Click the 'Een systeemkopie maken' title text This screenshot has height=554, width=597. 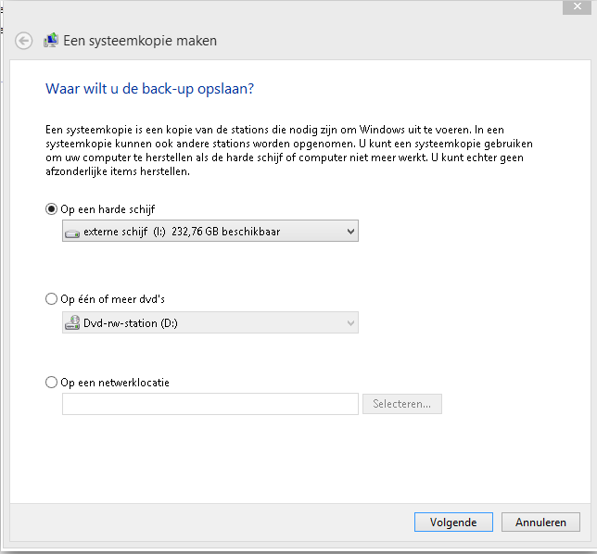coord(139,41)
